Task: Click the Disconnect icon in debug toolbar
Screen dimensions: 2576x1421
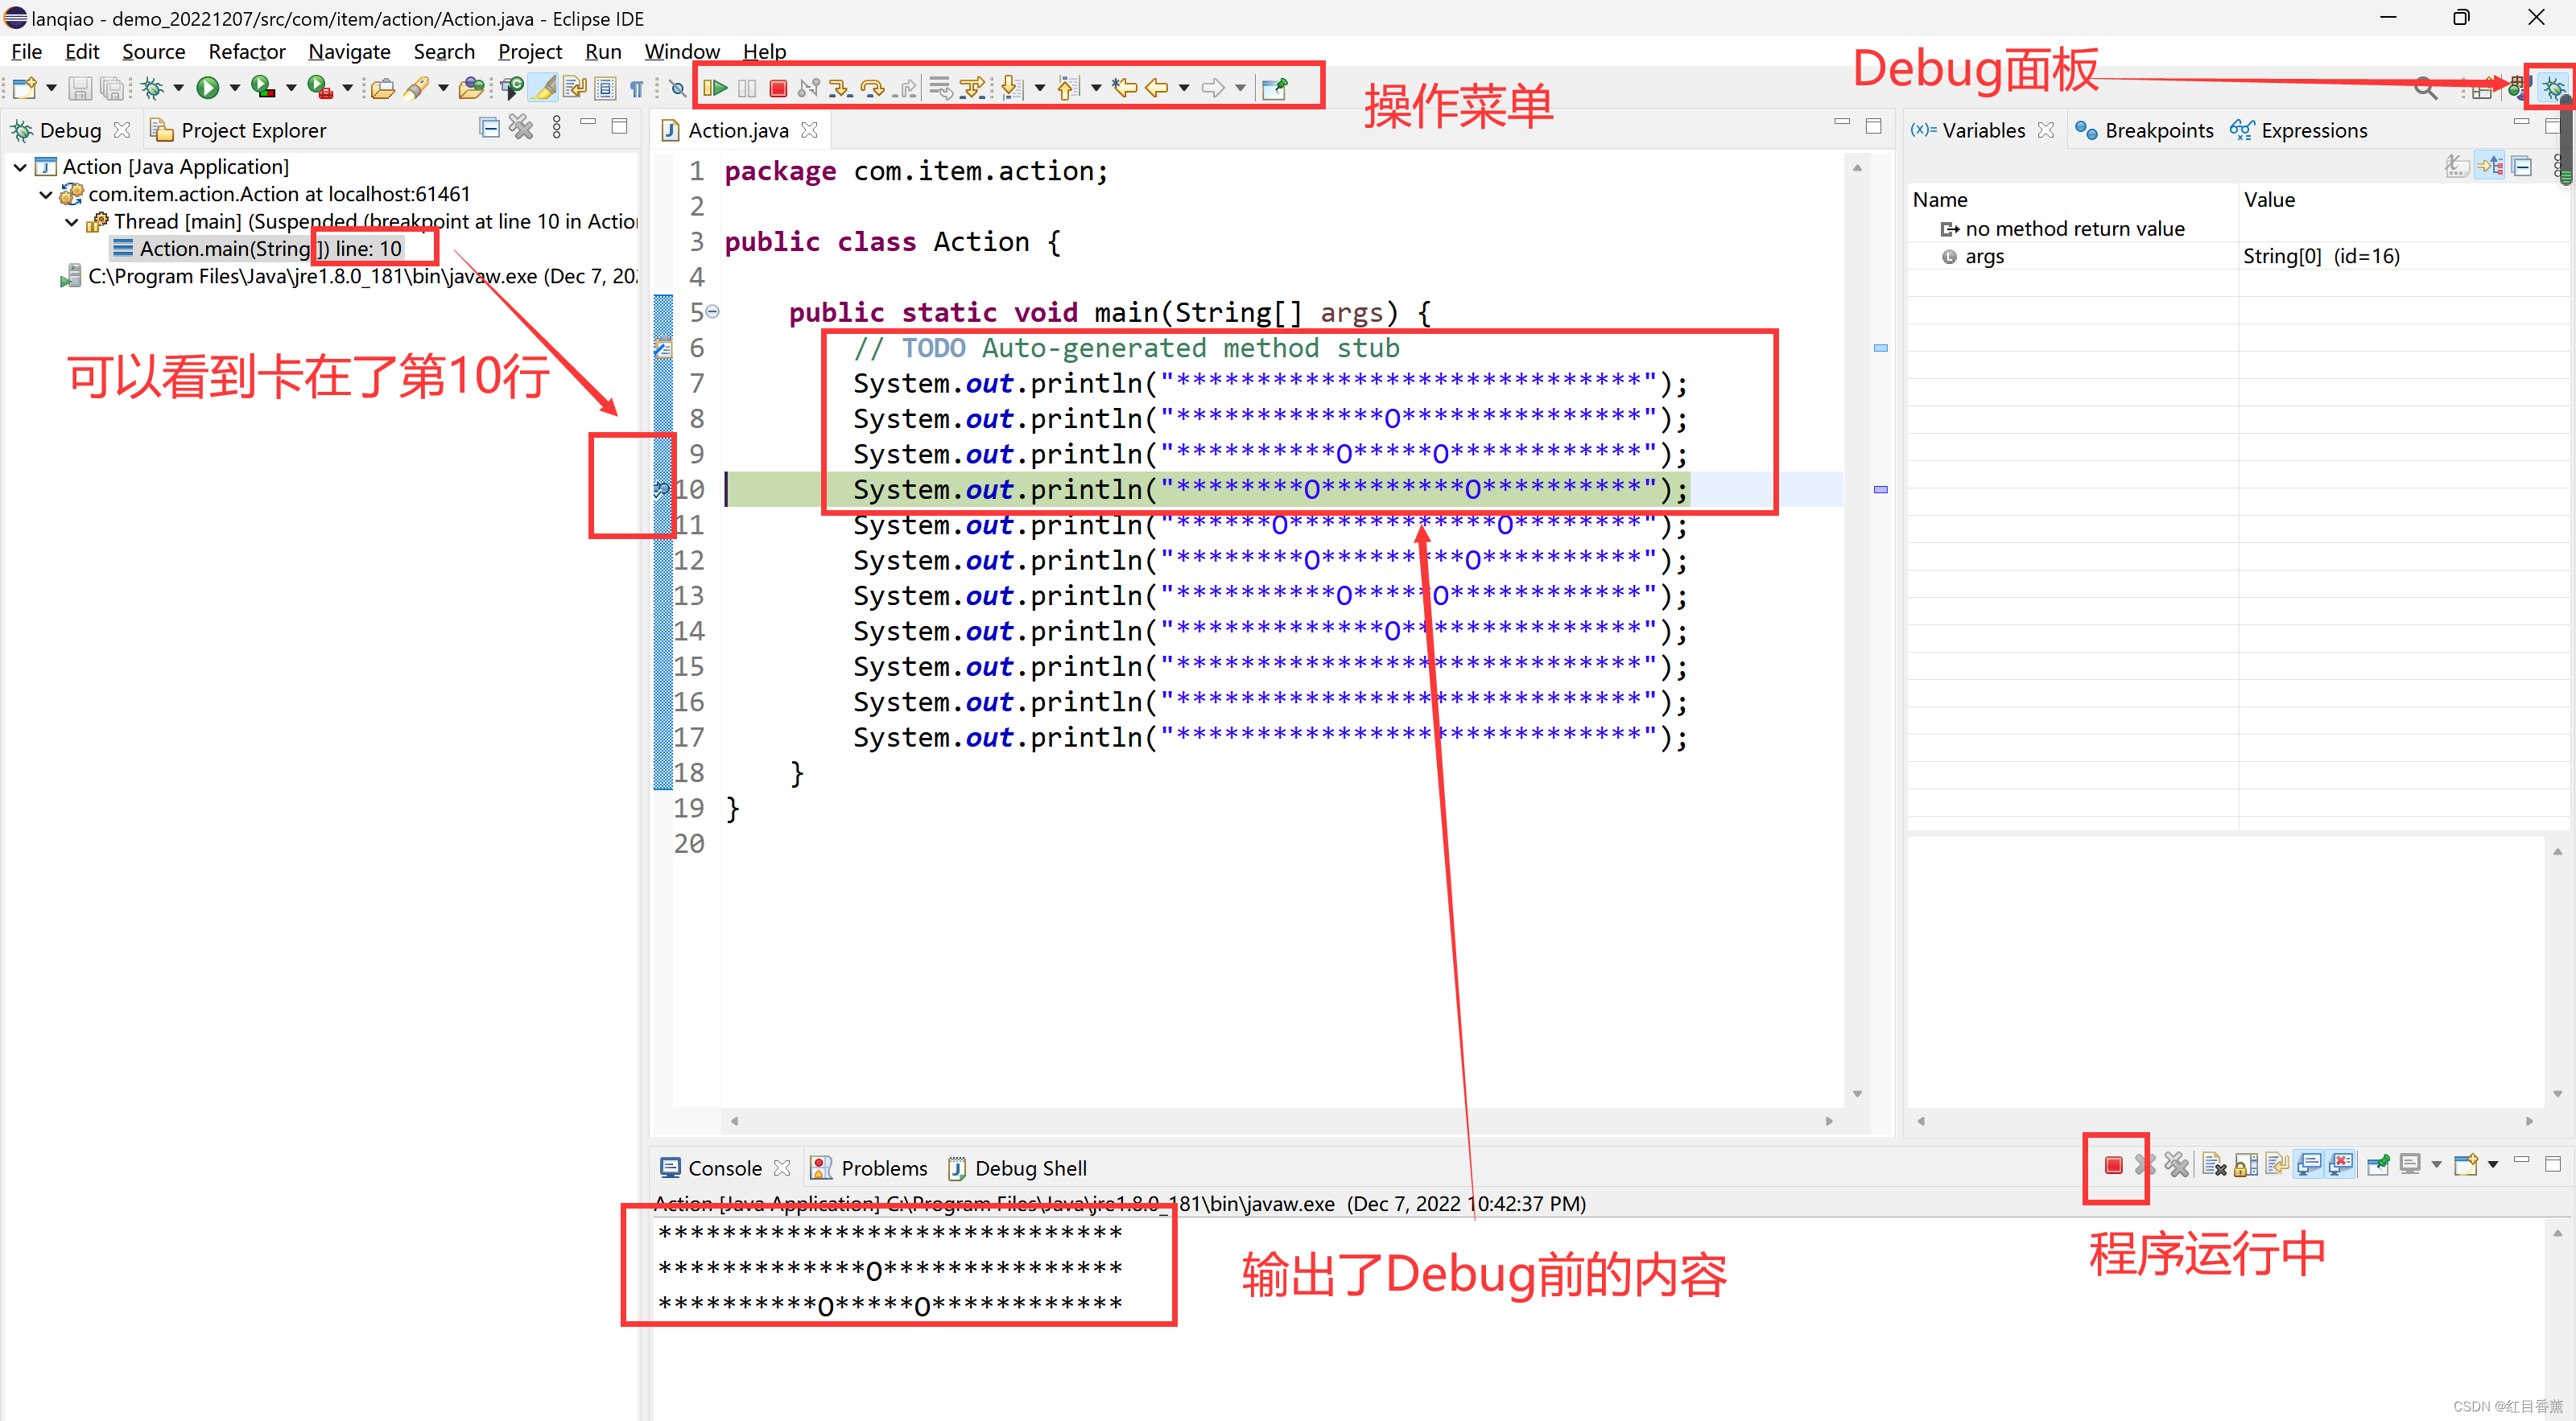Action: point(808,88)
